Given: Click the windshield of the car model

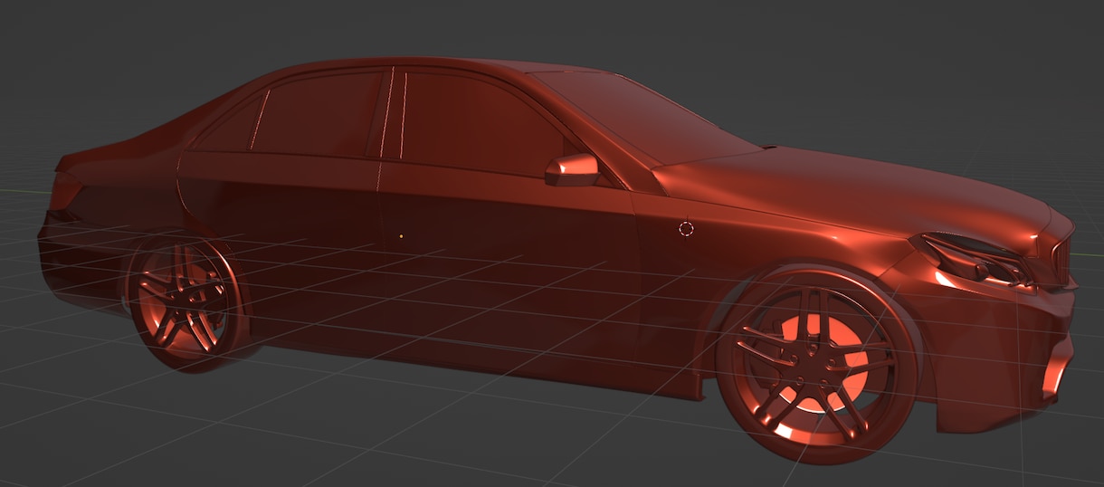Looking at the screenshot, I should 647,118.
